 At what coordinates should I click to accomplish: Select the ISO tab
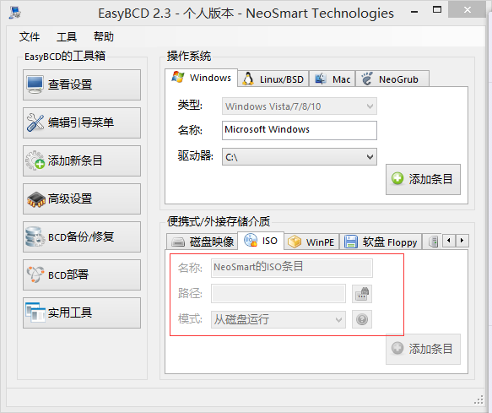point(261,241)
